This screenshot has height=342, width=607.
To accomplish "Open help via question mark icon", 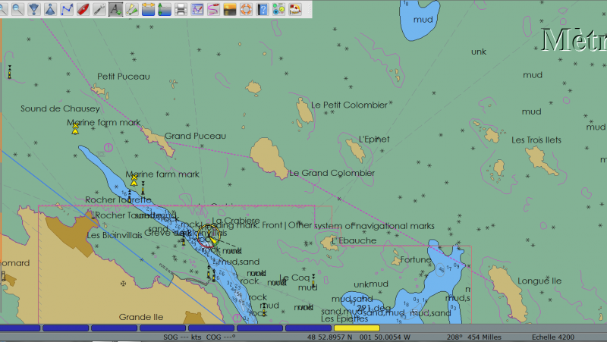I will click(x=263, y=10).
